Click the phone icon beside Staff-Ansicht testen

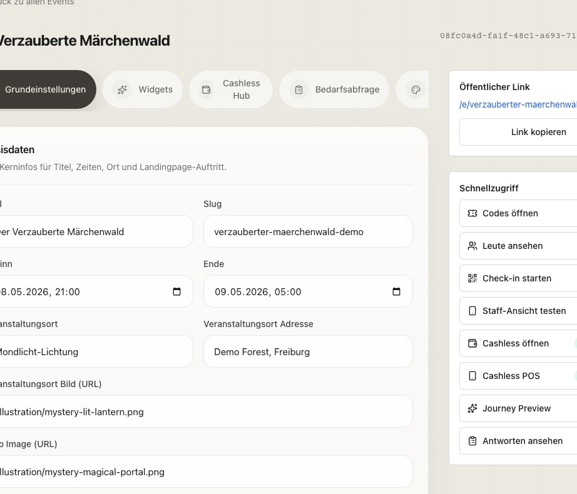click(x=472, y=311)
